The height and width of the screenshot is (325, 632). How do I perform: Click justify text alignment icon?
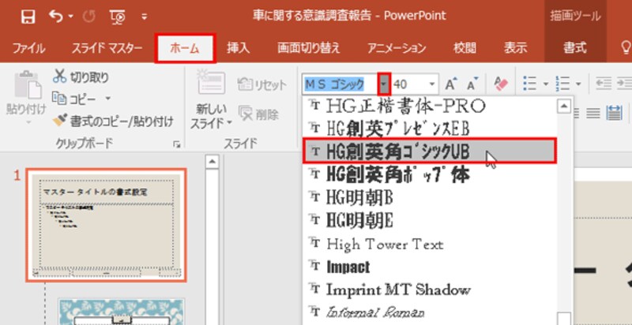click(x=593, y=114)
